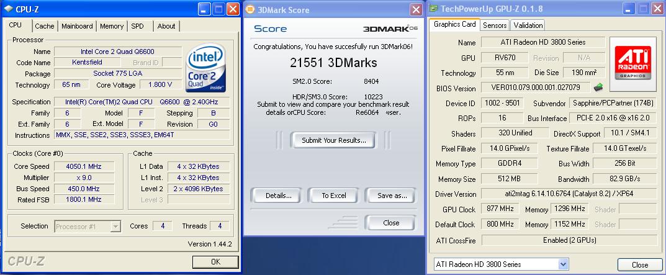
Task: Click the Subvendor Sapphire/PCPartner field
Action: coord(613,103)
